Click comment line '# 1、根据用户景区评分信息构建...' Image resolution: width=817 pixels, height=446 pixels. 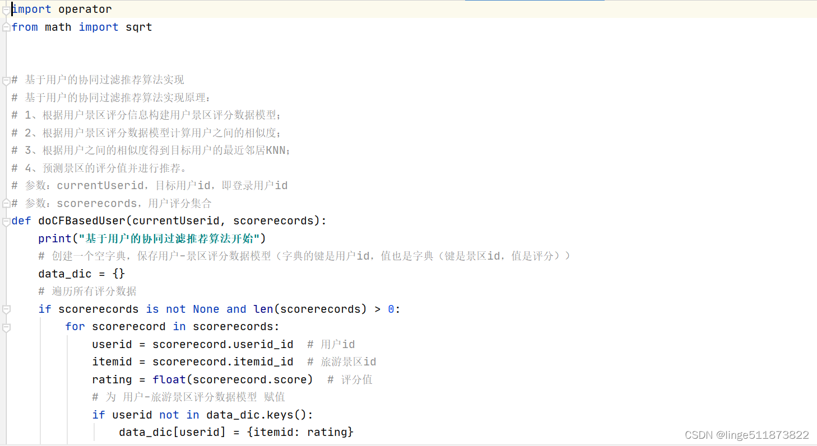point(146,115)
